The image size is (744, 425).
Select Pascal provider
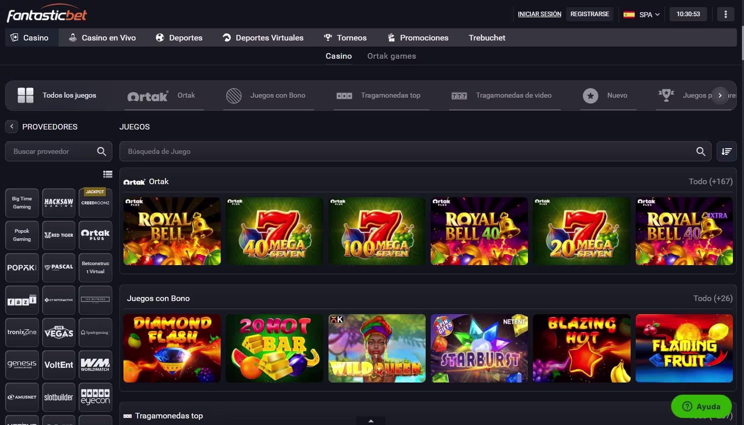coord(59,268)
